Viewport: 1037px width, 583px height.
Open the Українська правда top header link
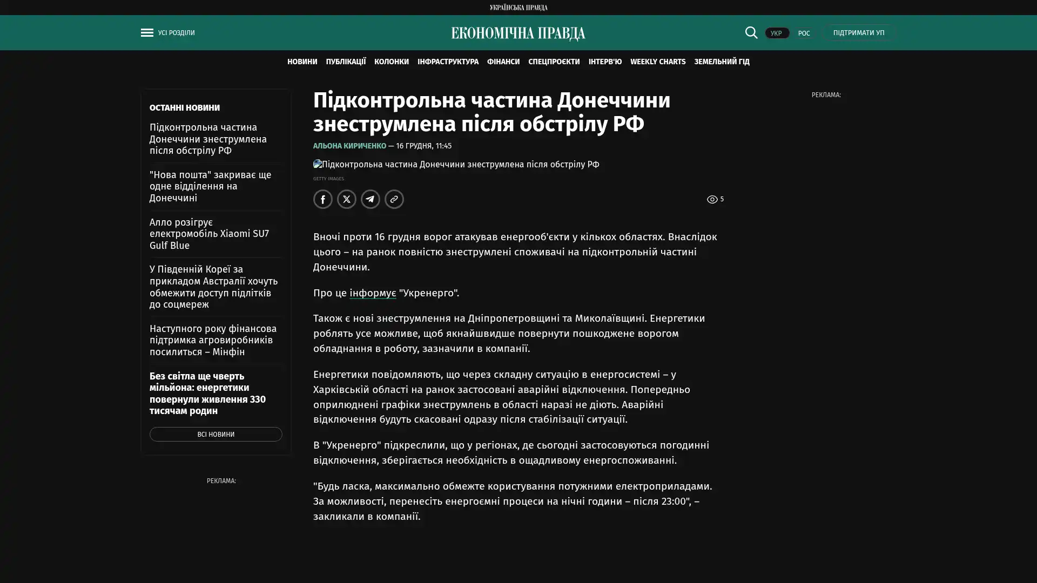click(518, 7)
